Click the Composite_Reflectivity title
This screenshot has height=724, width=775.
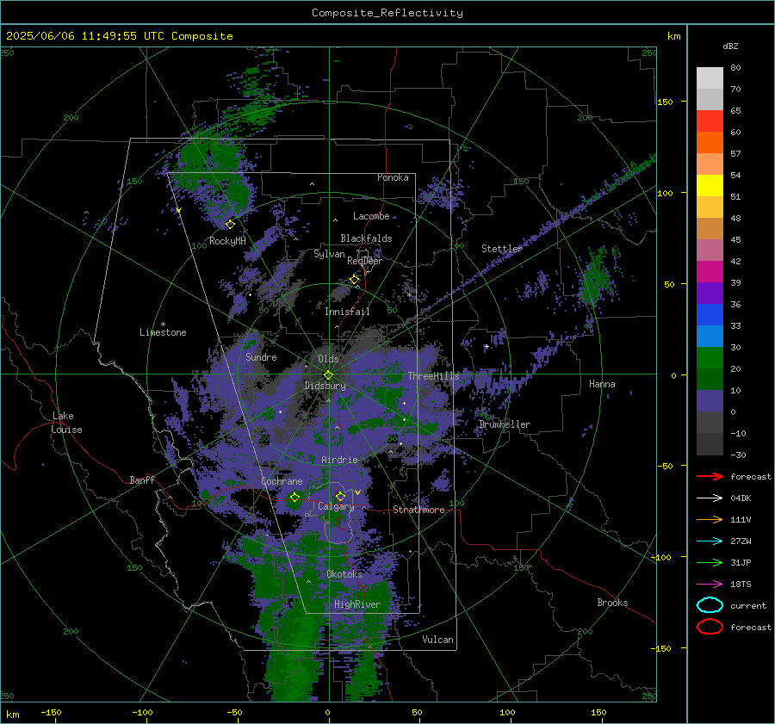click(387, 13)
